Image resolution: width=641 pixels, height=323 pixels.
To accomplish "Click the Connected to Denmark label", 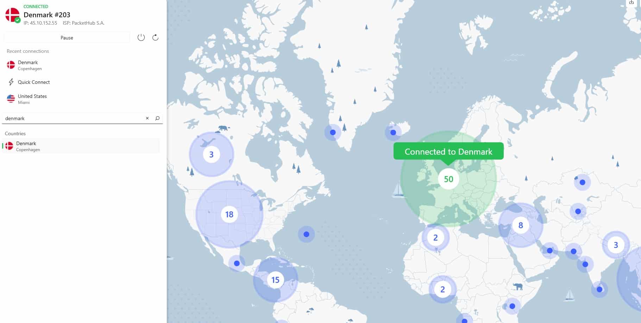I will tap(448, 151).
